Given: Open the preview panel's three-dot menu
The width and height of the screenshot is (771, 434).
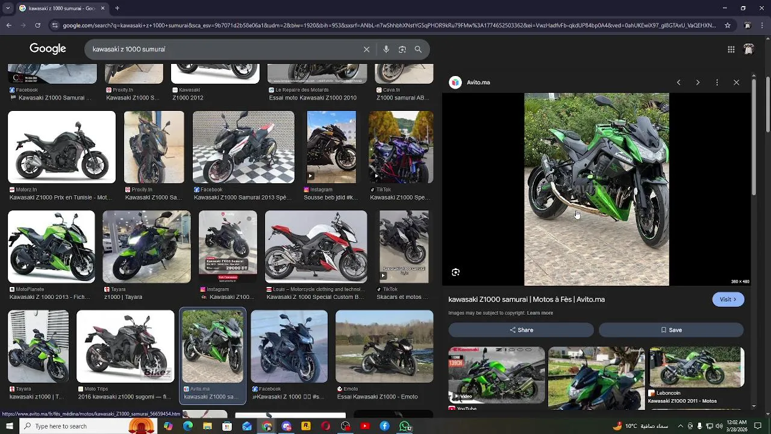Looking at the screenshot, I should (x=717, y=83).
